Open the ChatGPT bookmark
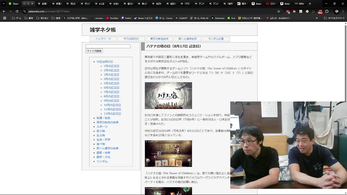The height and width of the screenshot is (195, 347). coord(181,18)
